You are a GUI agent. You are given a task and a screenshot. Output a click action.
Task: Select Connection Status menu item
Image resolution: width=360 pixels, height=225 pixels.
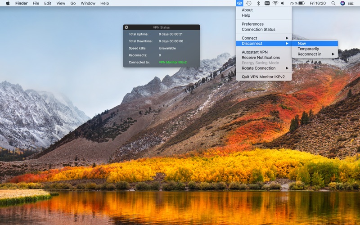(264, 29)
